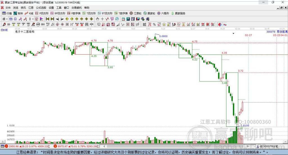Expand the candlestick style dropdown arrow
288x155 pixels.
(x=33, y=19)
